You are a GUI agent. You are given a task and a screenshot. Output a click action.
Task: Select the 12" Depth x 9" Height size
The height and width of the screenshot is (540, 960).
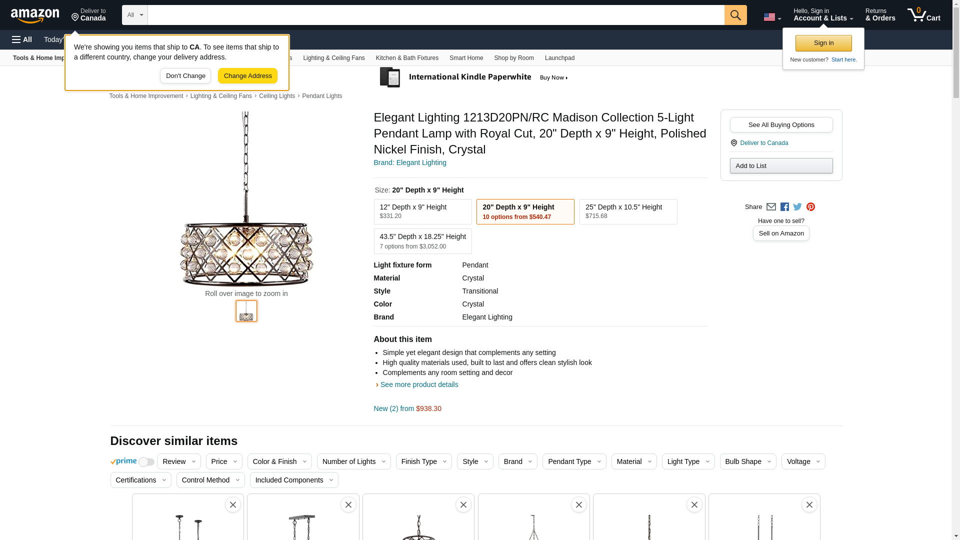click(x=422, y=211)
